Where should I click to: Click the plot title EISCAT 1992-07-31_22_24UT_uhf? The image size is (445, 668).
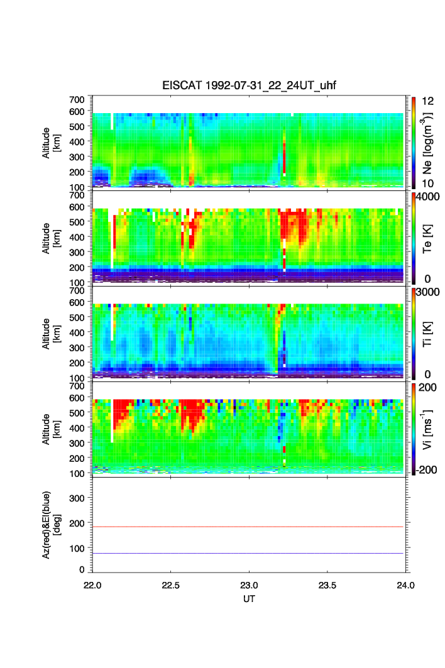(249, 85)
